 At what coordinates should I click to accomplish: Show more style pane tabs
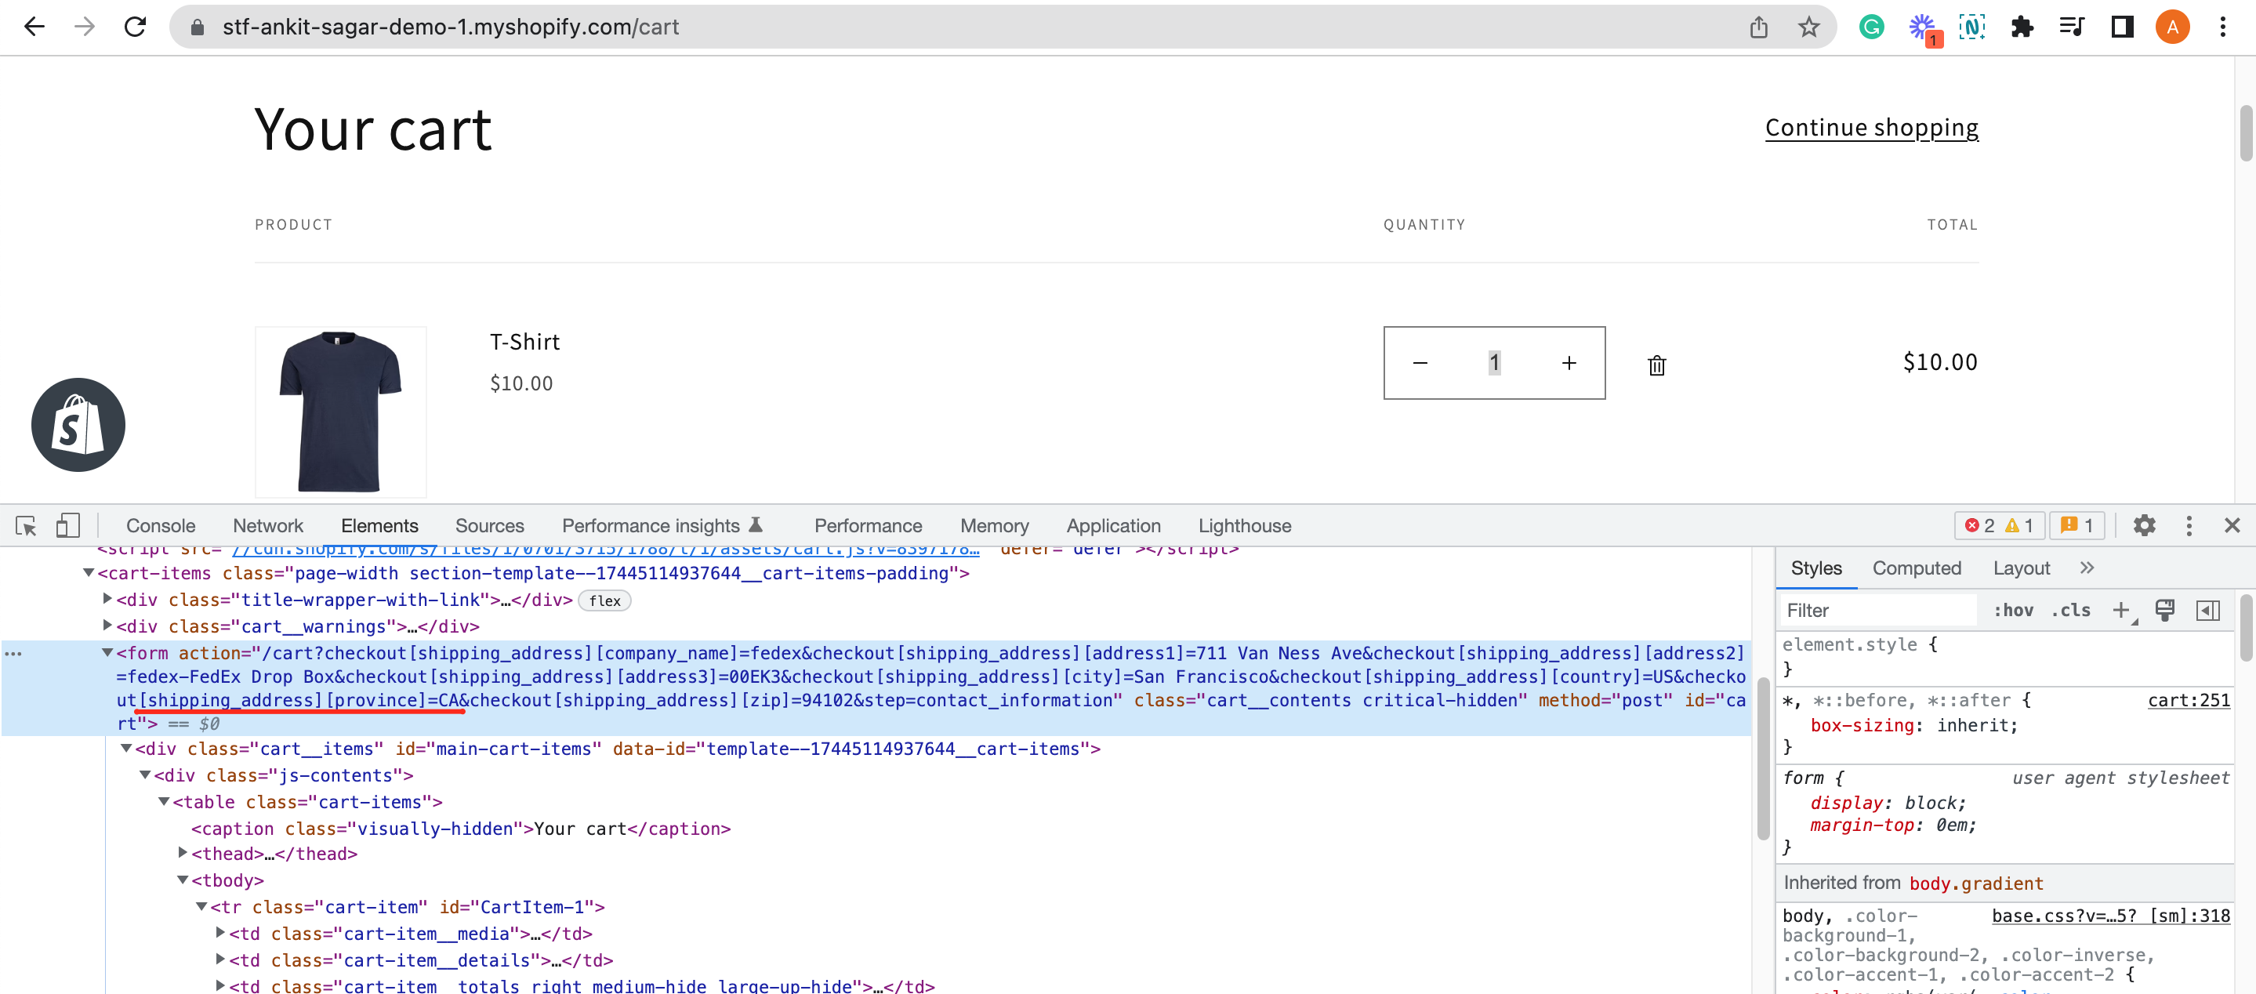click(2087, 568)
